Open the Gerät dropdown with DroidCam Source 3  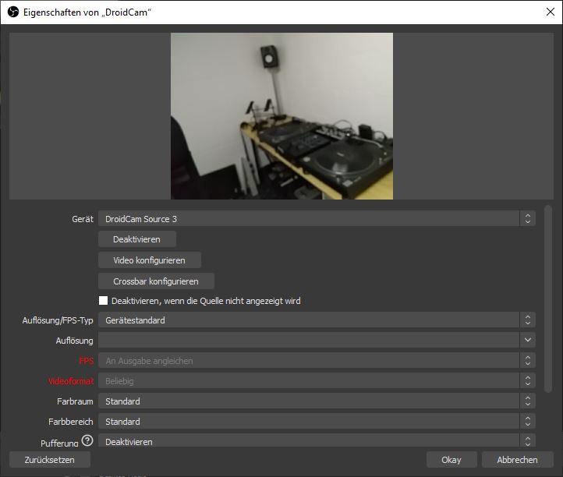(316, 219)
